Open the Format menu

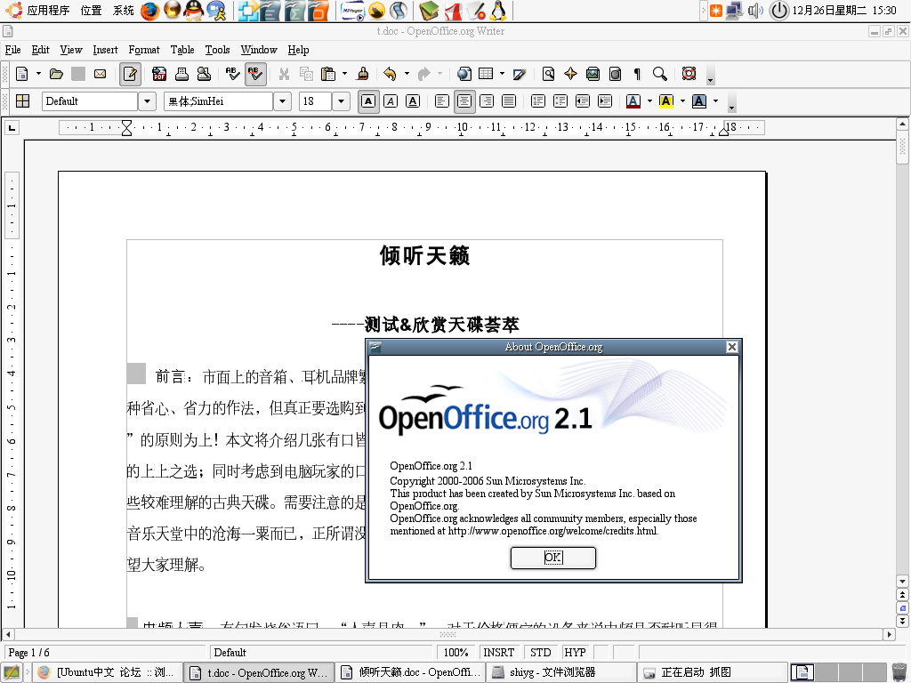coord(144,50)
